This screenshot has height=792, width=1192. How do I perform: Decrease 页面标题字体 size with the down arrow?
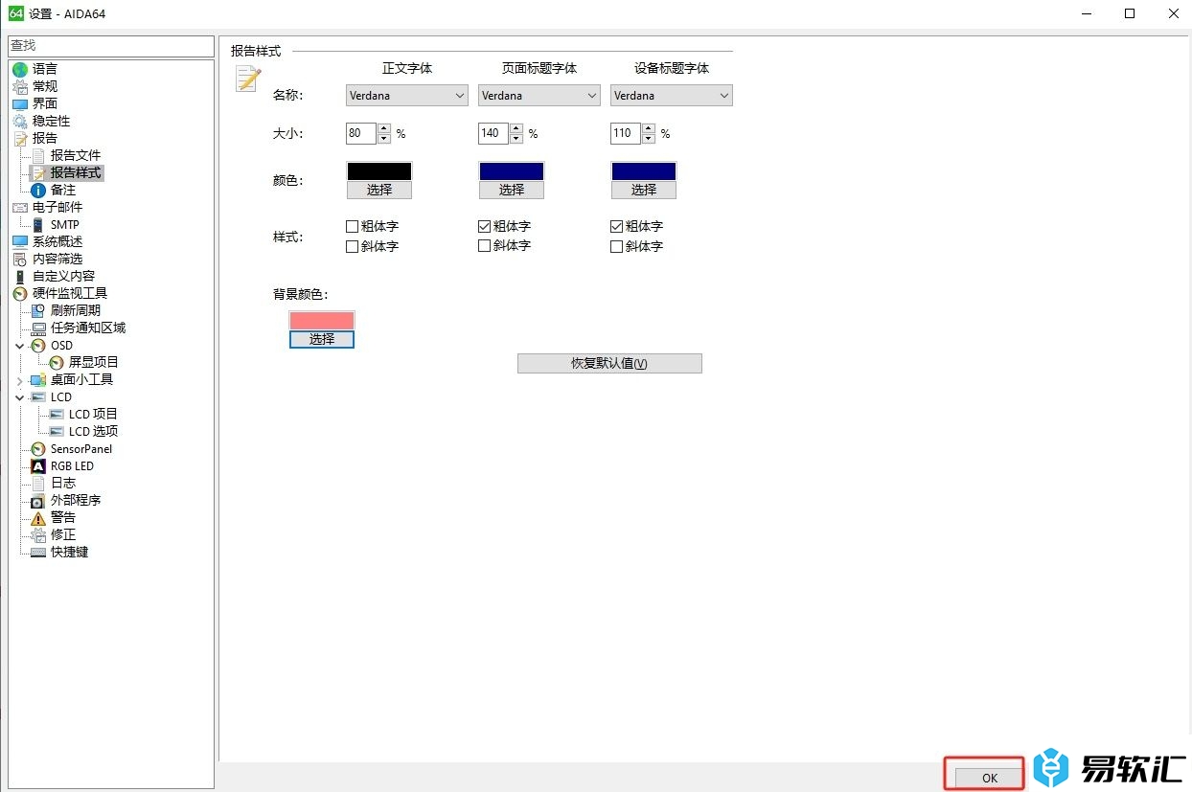[x=516, y=139]
